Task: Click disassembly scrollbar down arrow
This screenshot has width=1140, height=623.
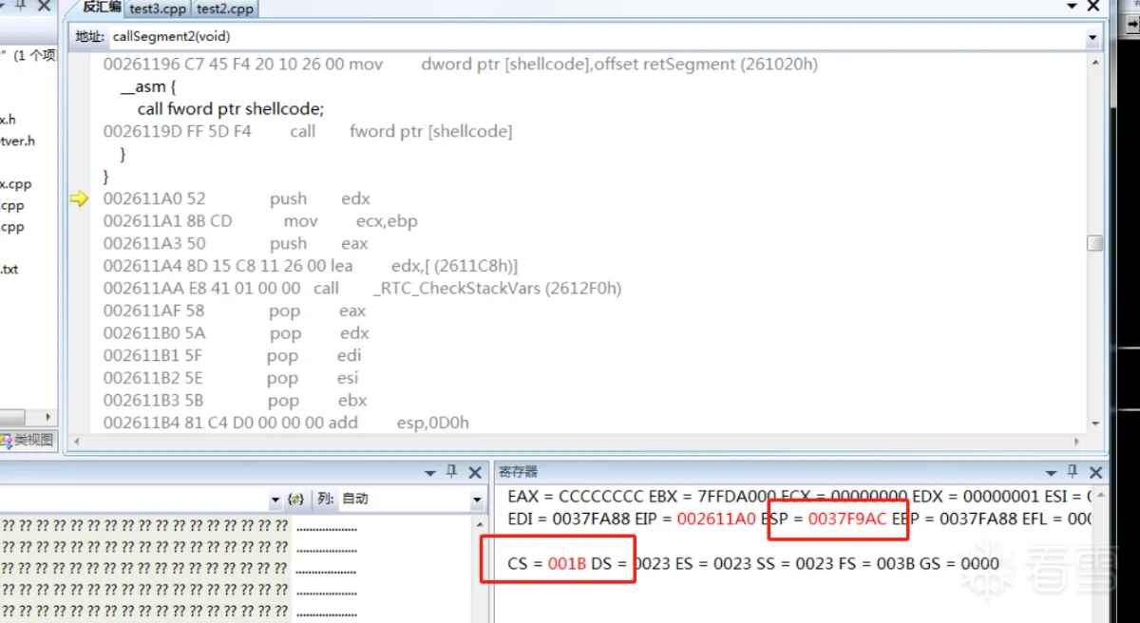Action: [1095, 424]
